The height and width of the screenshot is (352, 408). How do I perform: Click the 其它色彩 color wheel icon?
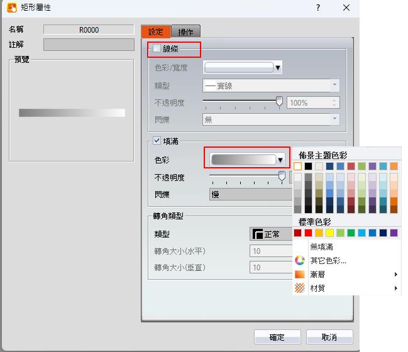(x=299, y=260)
